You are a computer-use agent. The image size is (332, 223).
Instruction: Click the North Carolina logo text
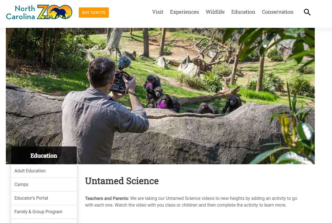(x=21, y=12)
